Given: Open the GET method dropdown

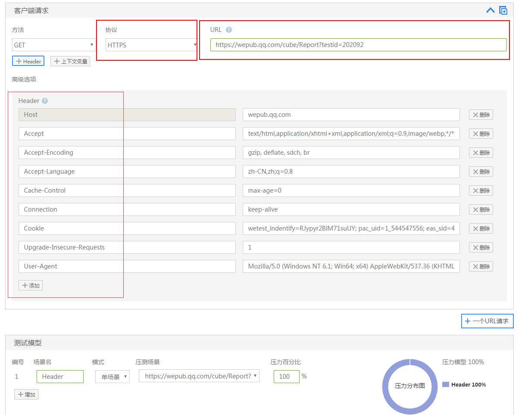Looking at the screenshot, I should tap(54, 45).
